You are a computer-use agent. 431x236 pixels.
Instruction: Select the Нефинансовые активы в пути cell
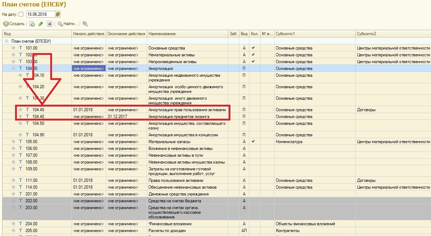coord(188,155)
